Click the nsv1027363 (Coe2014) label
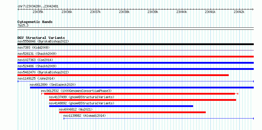262x130 pixels. (35, 60)
